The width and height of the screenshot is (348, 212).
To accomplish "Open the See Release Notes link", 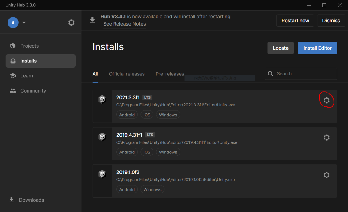I will coord(124,24).
